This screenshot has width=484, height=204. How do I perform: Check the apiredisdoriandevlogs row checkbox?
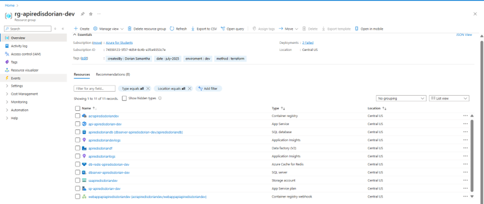pos(77,140)
